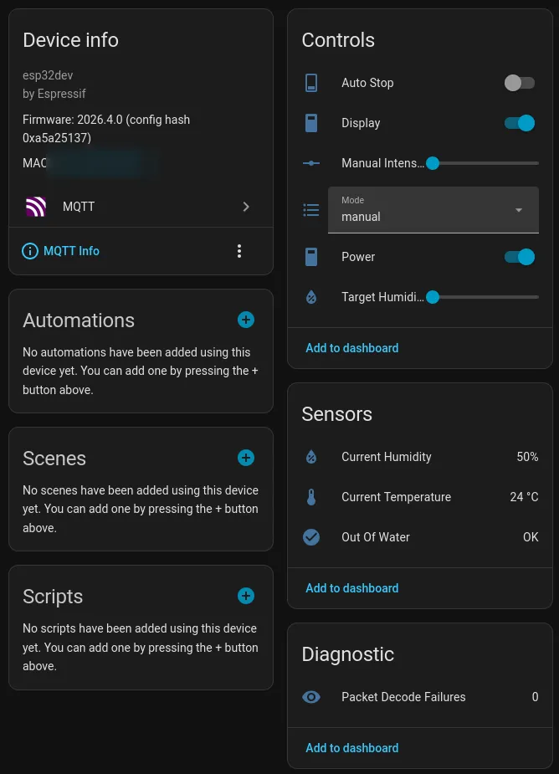Turn off the Display toggle
Viewport: 559px width, 774px height.
(x=519, y=123)
